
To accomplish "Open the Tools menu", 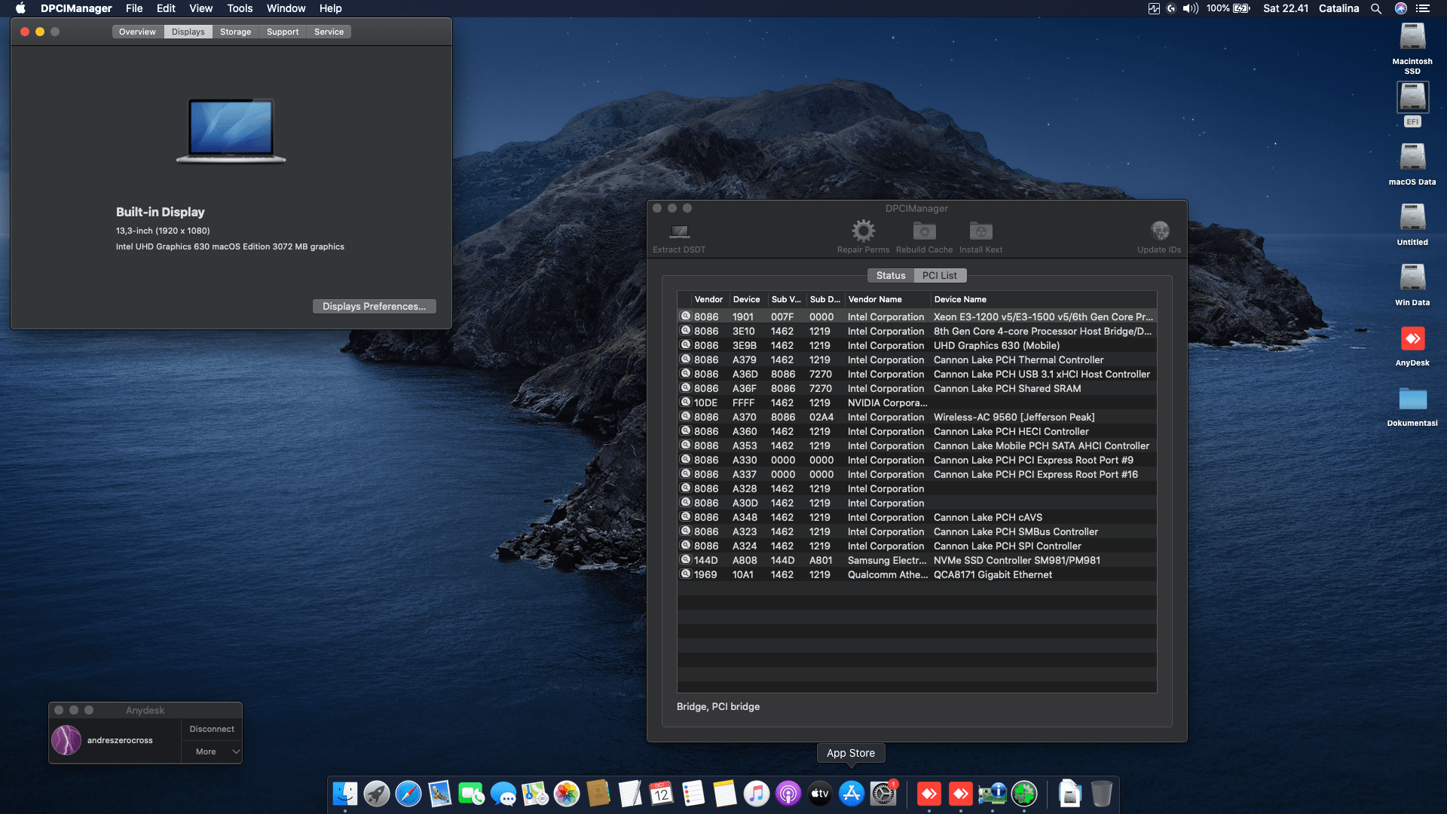I will [x=240, y=8].
